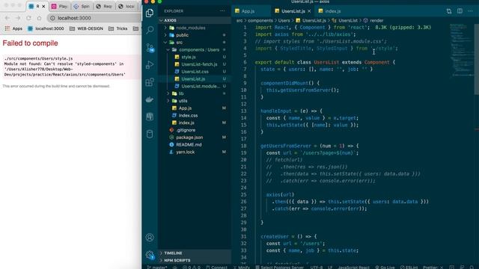479x269 pixels.
Task: Open package.json file
Action: (195, 137)
